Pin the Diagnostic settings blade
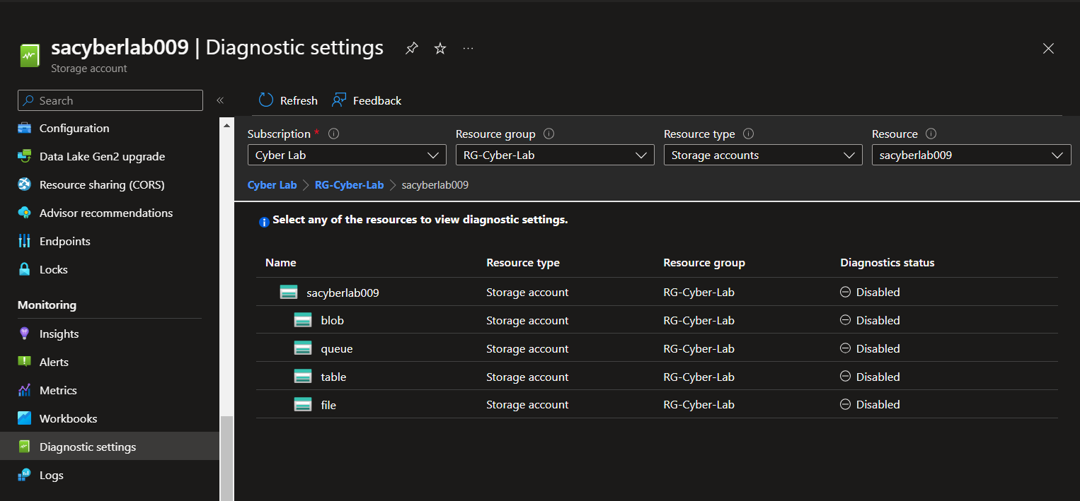Viewport: 1080px width, 501px height. click(411, 48)
